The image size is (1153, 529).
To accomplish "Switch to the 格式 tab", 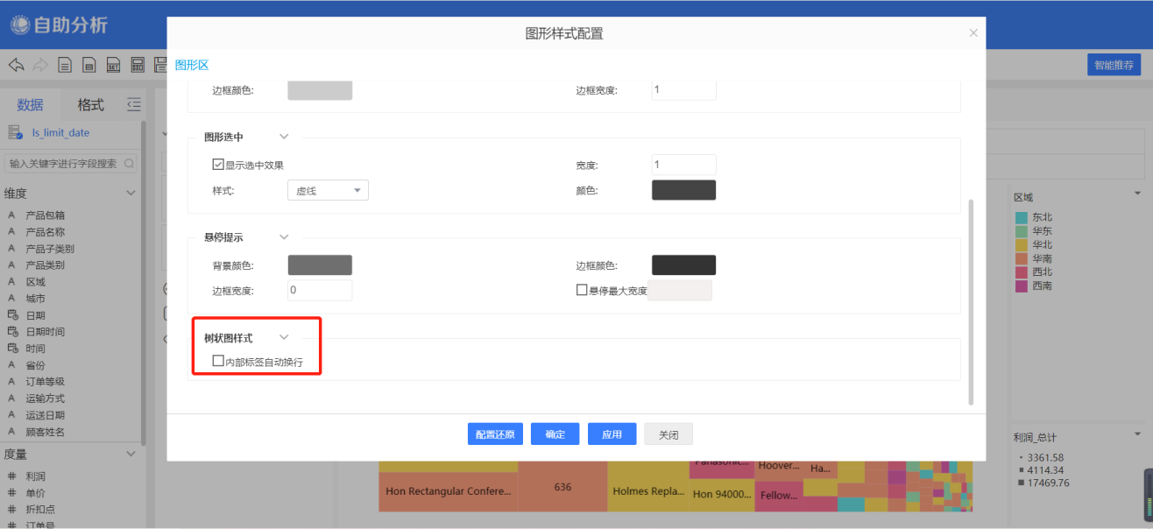I will pos(90,105).
